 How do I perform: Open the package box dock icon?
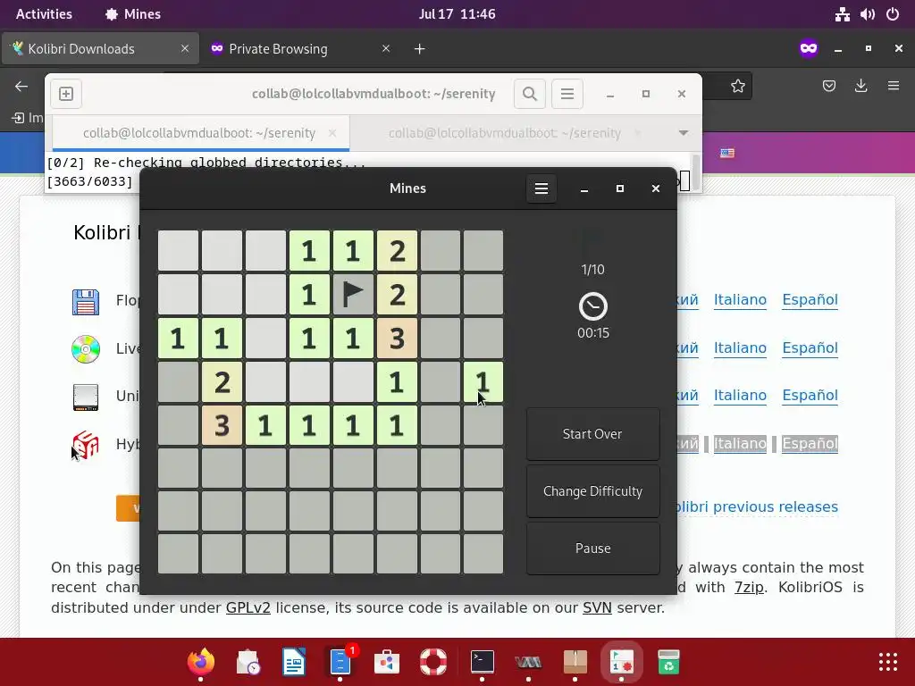coord(575,662)
